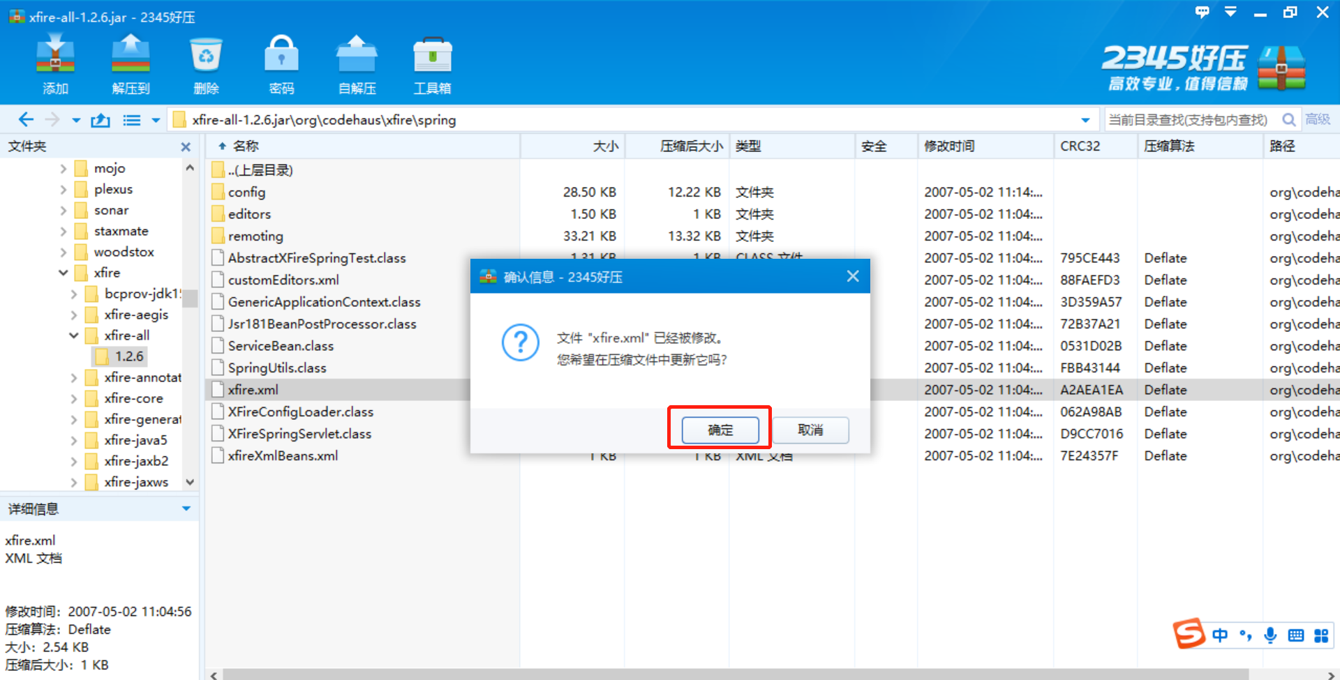Click 确定 to update xfire.xml in archive
Image resolution: width=1340 pixels, height=680 pixels.
[x=720, y=430]
